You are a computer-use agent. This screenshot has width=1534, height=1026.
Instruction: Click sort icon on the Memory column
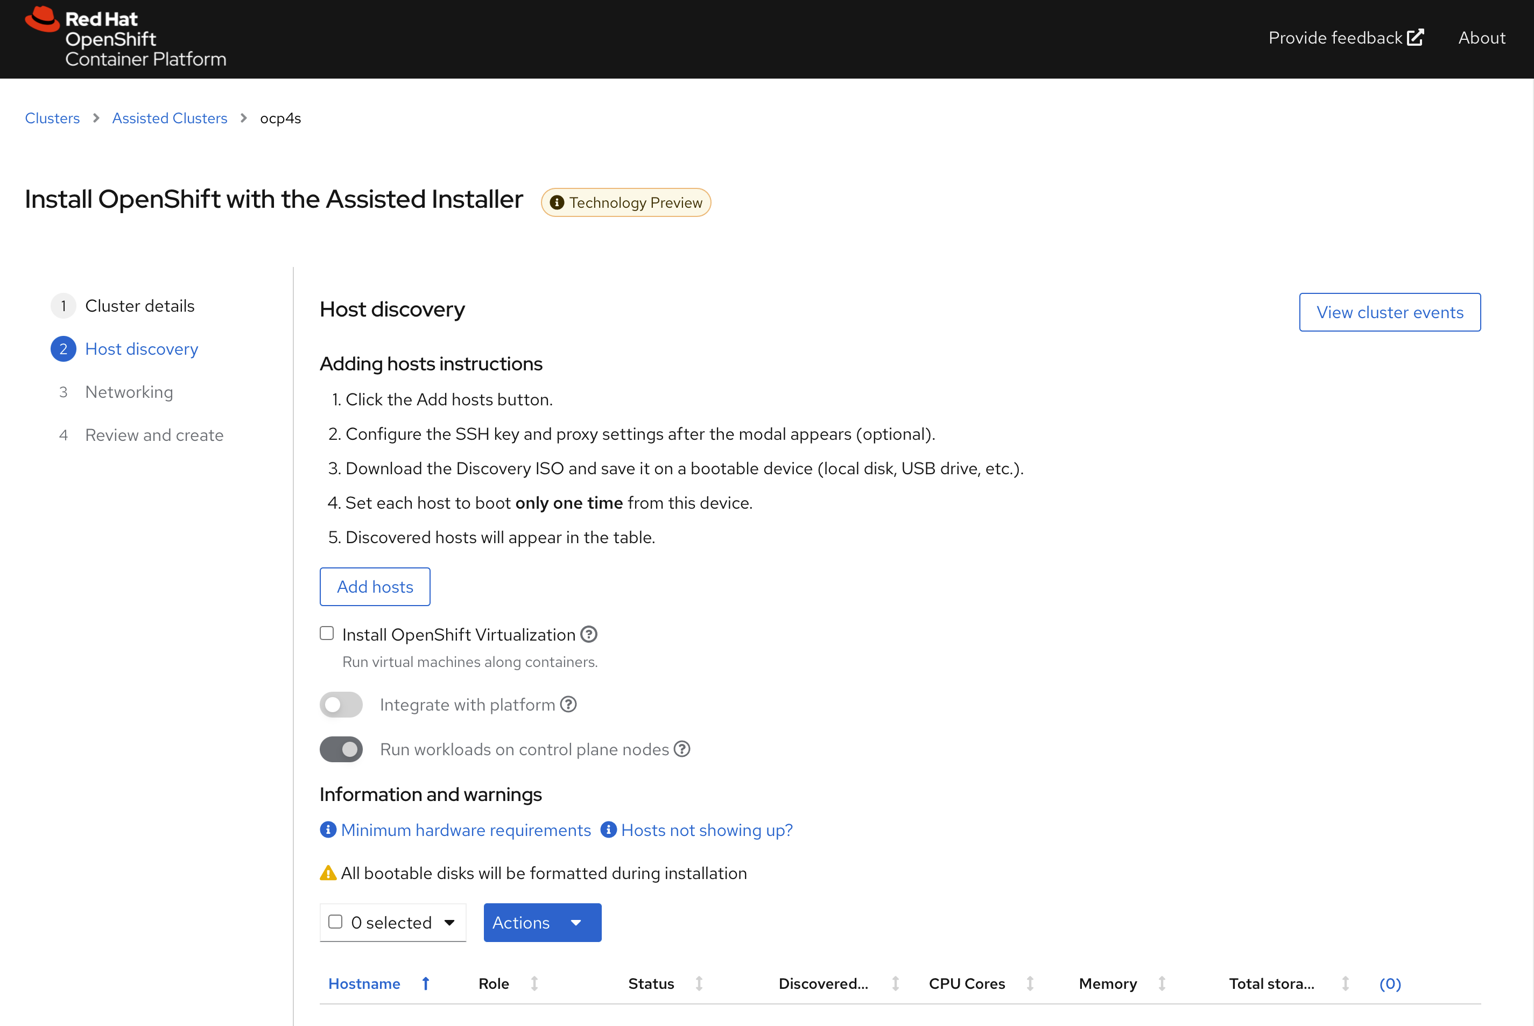[x=1162, y=983]
